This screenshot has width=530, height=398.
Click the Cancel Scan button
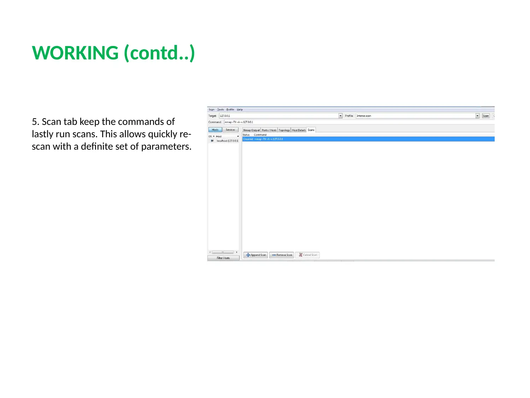307,255
